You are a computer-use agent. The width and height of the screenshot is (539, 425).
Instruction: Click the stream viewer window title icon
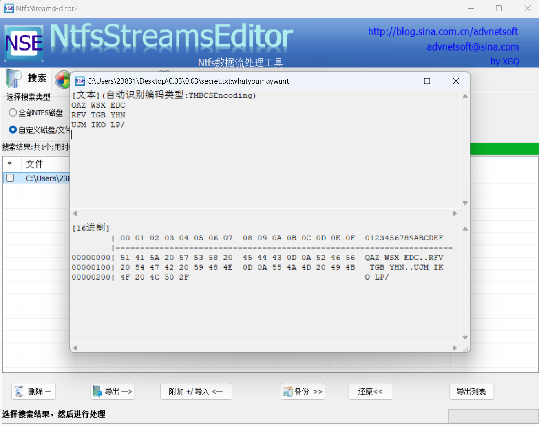80,81
